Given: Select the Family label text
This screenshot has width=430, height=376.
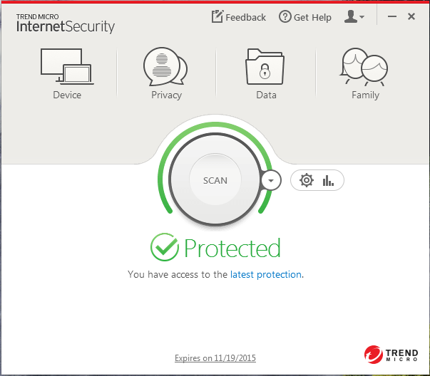Looking at the screenshot, I should pos(366,95).
